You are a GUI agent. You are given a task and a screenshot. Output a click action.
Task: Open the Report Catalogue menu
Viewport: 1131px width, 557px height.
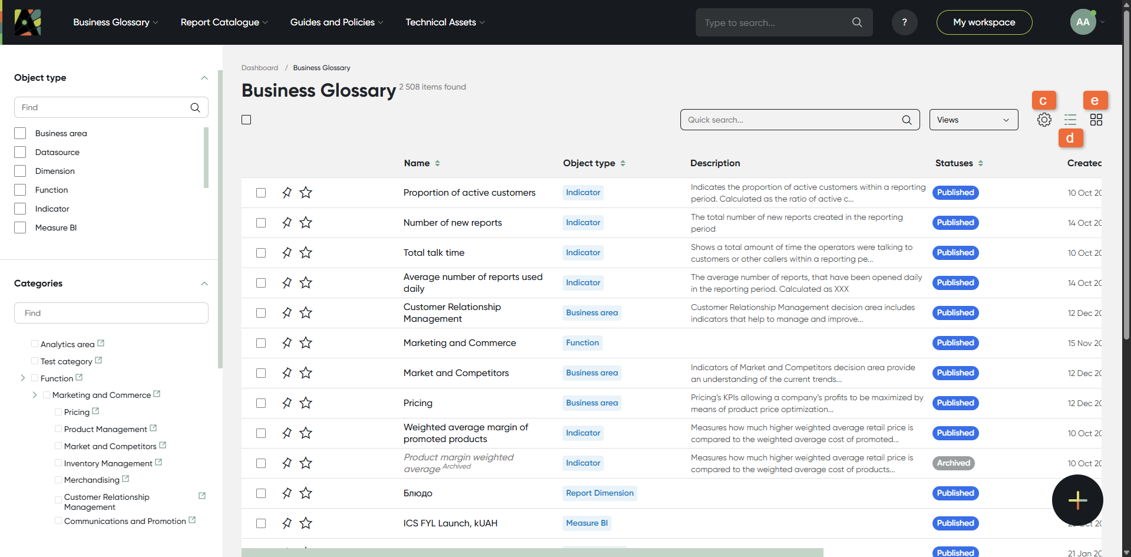tap(224, 22)
